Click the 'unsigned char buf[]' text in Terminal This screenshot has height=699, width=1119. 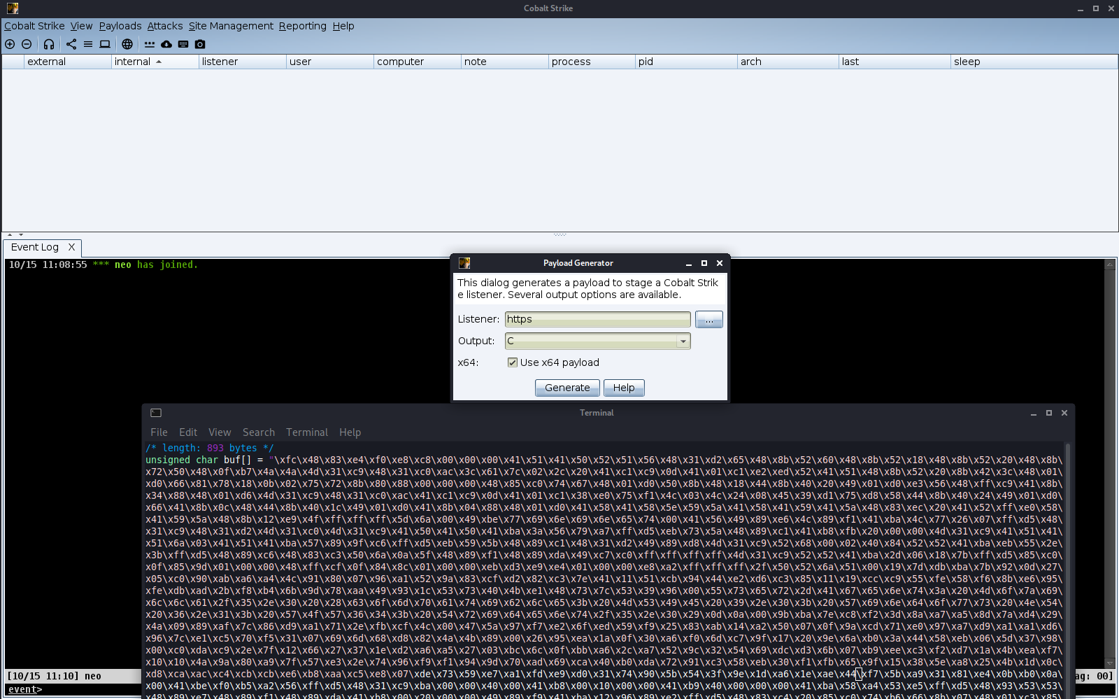pyautogui.click(x=199, y=460)
